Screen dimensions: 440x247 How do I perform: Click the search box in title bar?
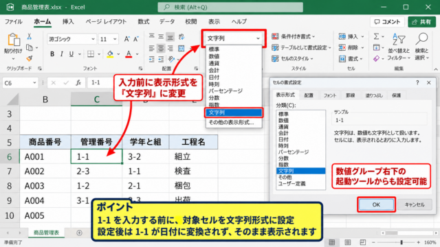230,8
